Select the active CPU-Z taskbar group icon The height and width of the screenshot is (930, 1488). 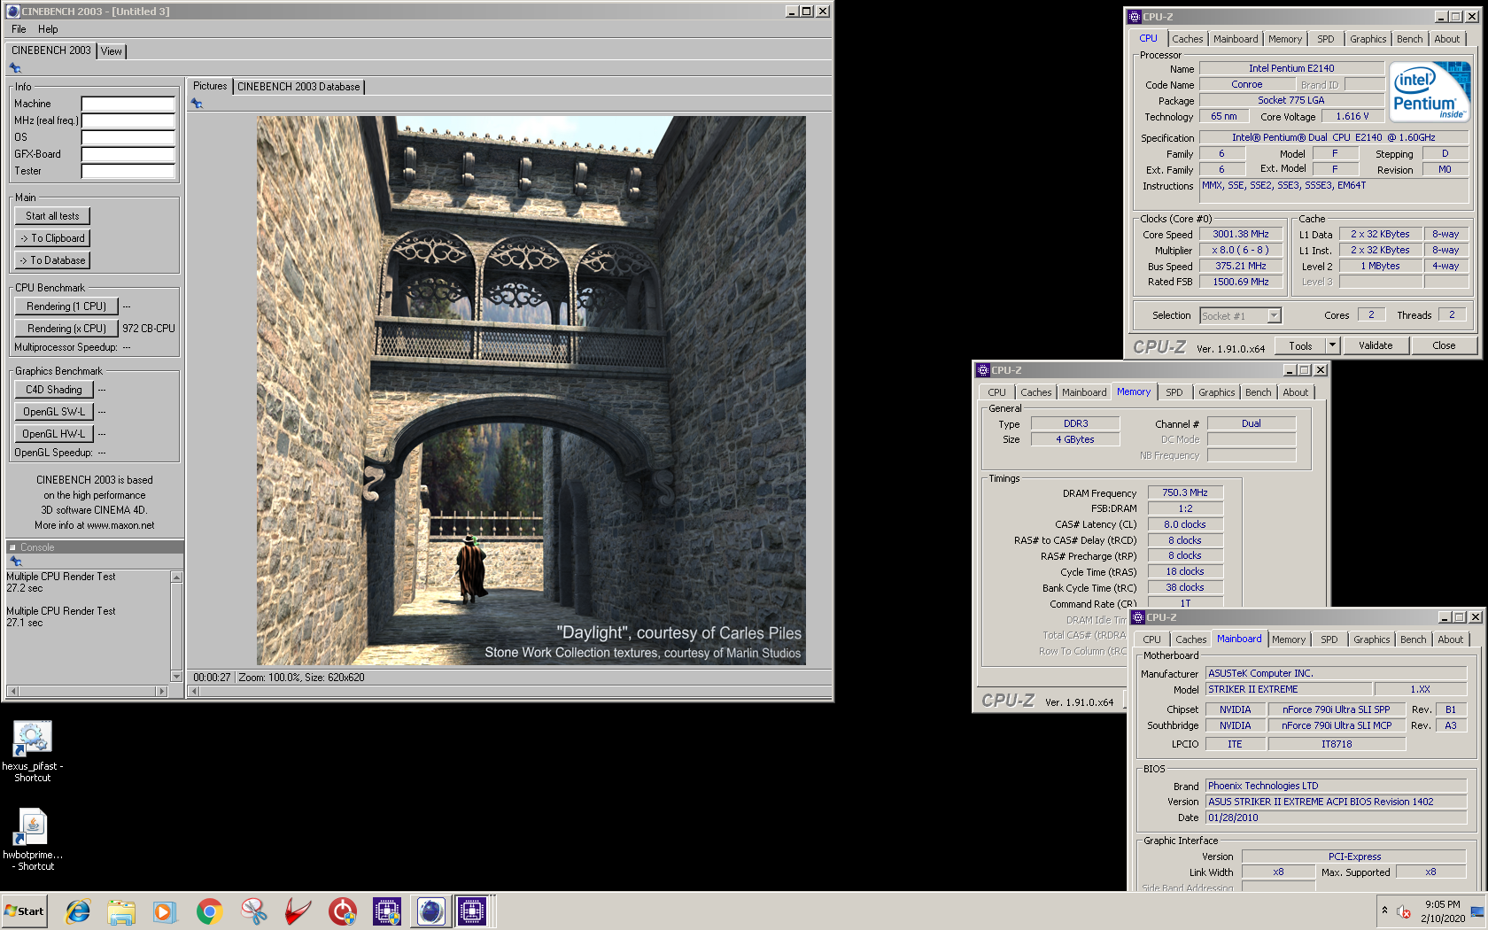point(473,911)
